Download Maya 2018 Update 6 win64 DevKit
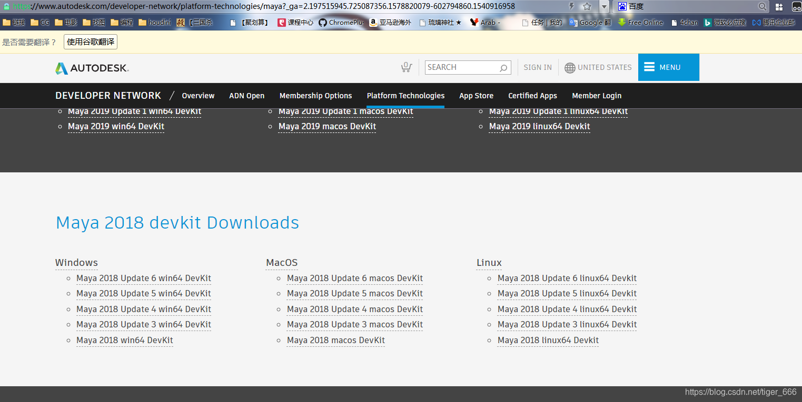The image size is (802, 402). [x=144, y=279]
